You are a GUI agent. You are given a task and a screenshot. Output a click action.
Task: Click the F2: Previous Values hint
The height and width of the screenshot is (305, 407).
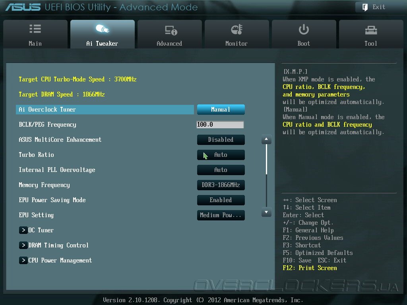pyautogui.click(x=313, y=238)
